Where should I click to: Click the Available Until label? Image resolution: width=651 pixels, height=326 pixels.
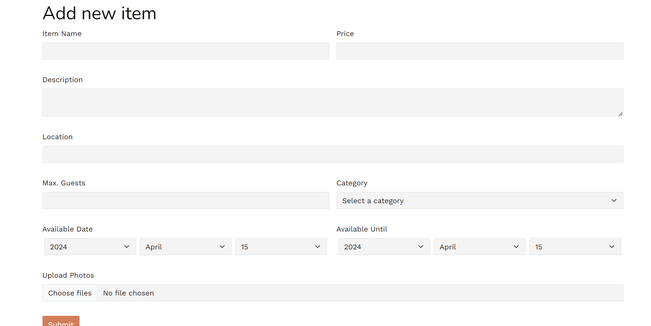coord(362,229)
